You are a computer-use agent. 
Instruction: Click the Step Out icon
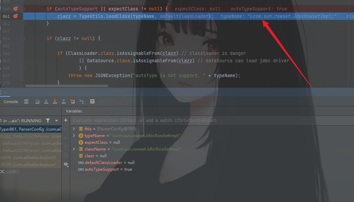pyautogui.click(x=64, y=101)
